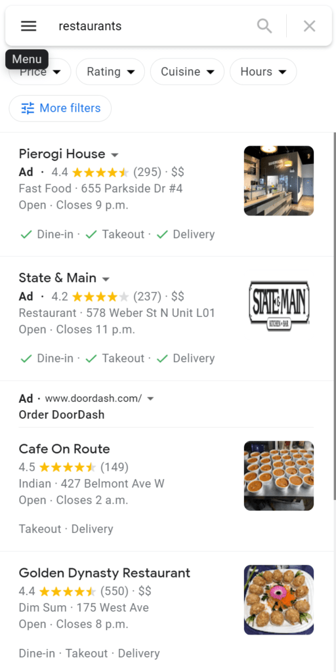The width and height of the screenshot is (336, 672).
Task: Click the results list vertical scrollbar
Action: [334, 316]
